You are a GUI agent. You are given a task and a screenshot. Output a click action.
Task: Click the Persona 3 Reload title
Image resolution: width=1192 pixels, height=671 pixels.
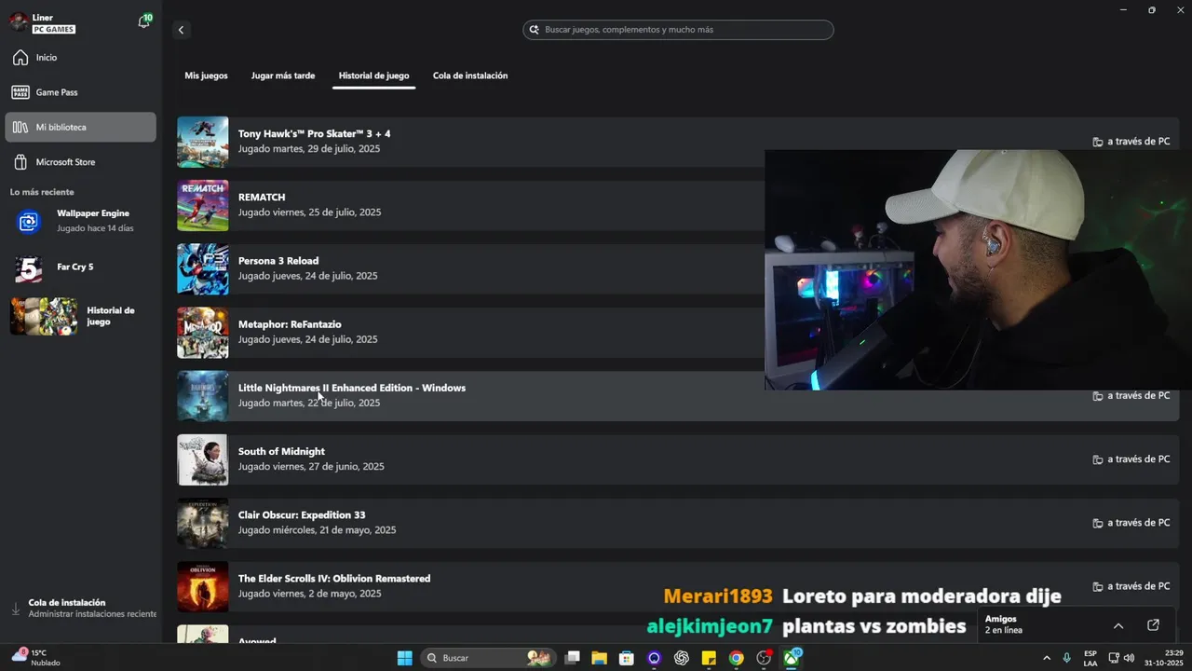278,261
